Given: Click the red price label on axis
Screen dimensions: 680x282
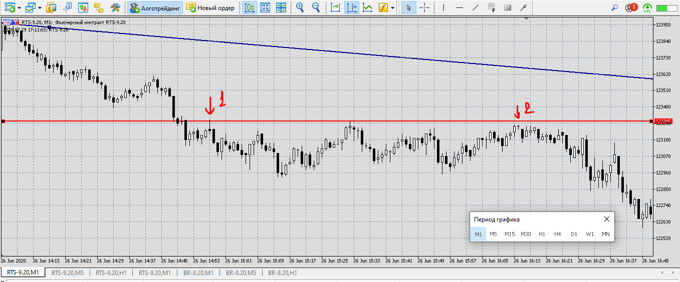Looking at the screenshot, I should (663, 121).
